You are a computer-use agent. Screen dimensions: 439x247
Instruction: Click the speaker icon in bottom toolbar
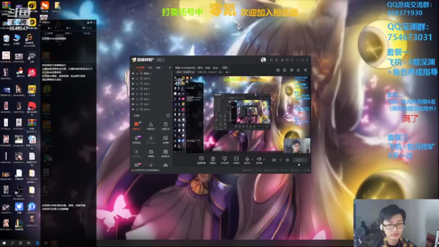(x=258, y=159)
